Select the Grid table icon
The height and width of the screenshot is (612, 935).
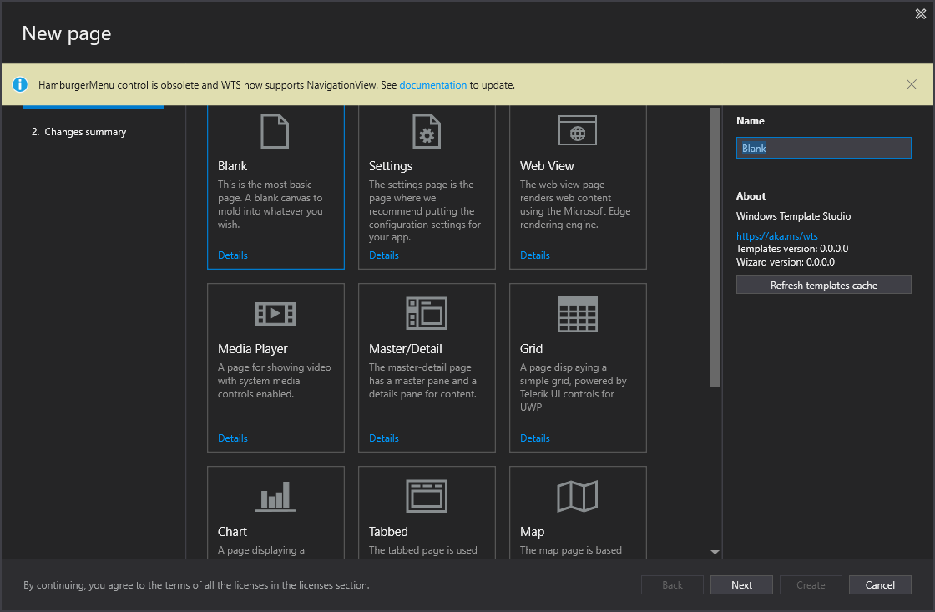pyautogui.click(x=577, y=314)
